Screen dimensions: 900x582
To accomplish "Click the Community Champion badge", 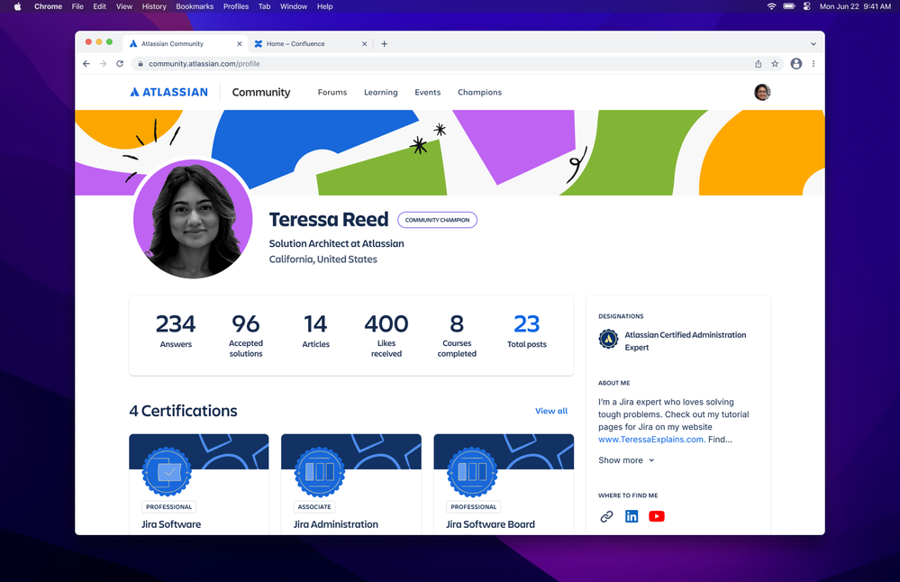I will (437, 220).
